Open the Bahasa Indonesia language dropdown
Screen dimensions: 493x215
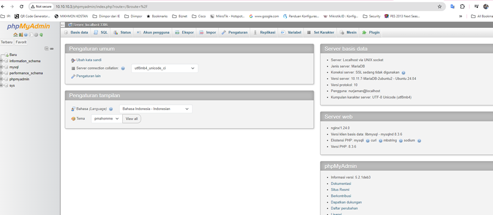pyautogui.click(x=155, y=109)
